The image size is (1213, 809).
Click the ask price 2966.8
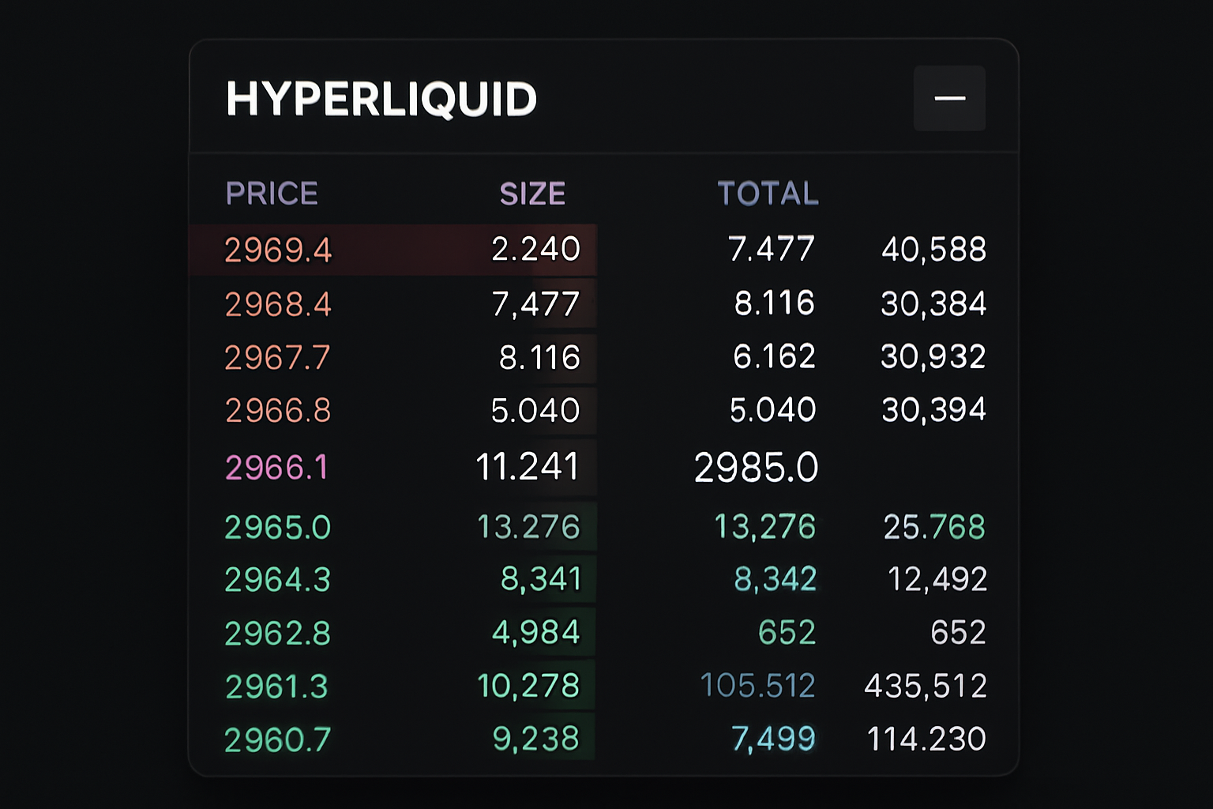(x=278, y=410)
